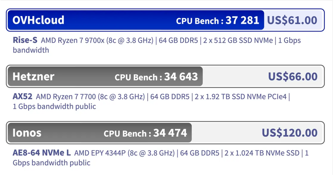
Task: Open the AX52 plan name
Action: [x=23, y=97]
